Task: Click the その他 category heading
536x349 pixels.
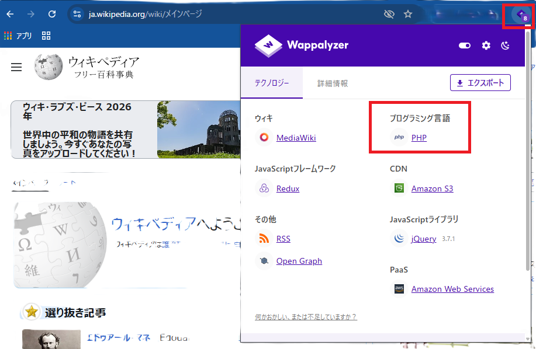Action: pos(265,219)
